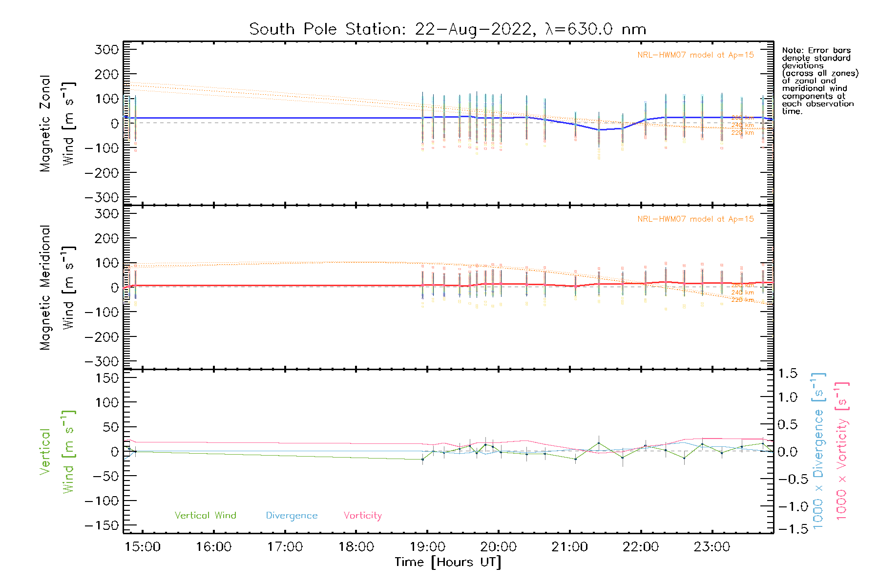Click the 1.5 tick on right axis
This screenshot has width=879, height=586.
(788, 374)
